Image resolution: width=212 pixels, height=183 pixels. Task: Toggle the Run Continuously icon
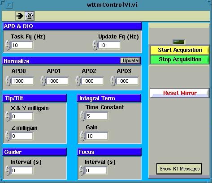click(30, 16)
